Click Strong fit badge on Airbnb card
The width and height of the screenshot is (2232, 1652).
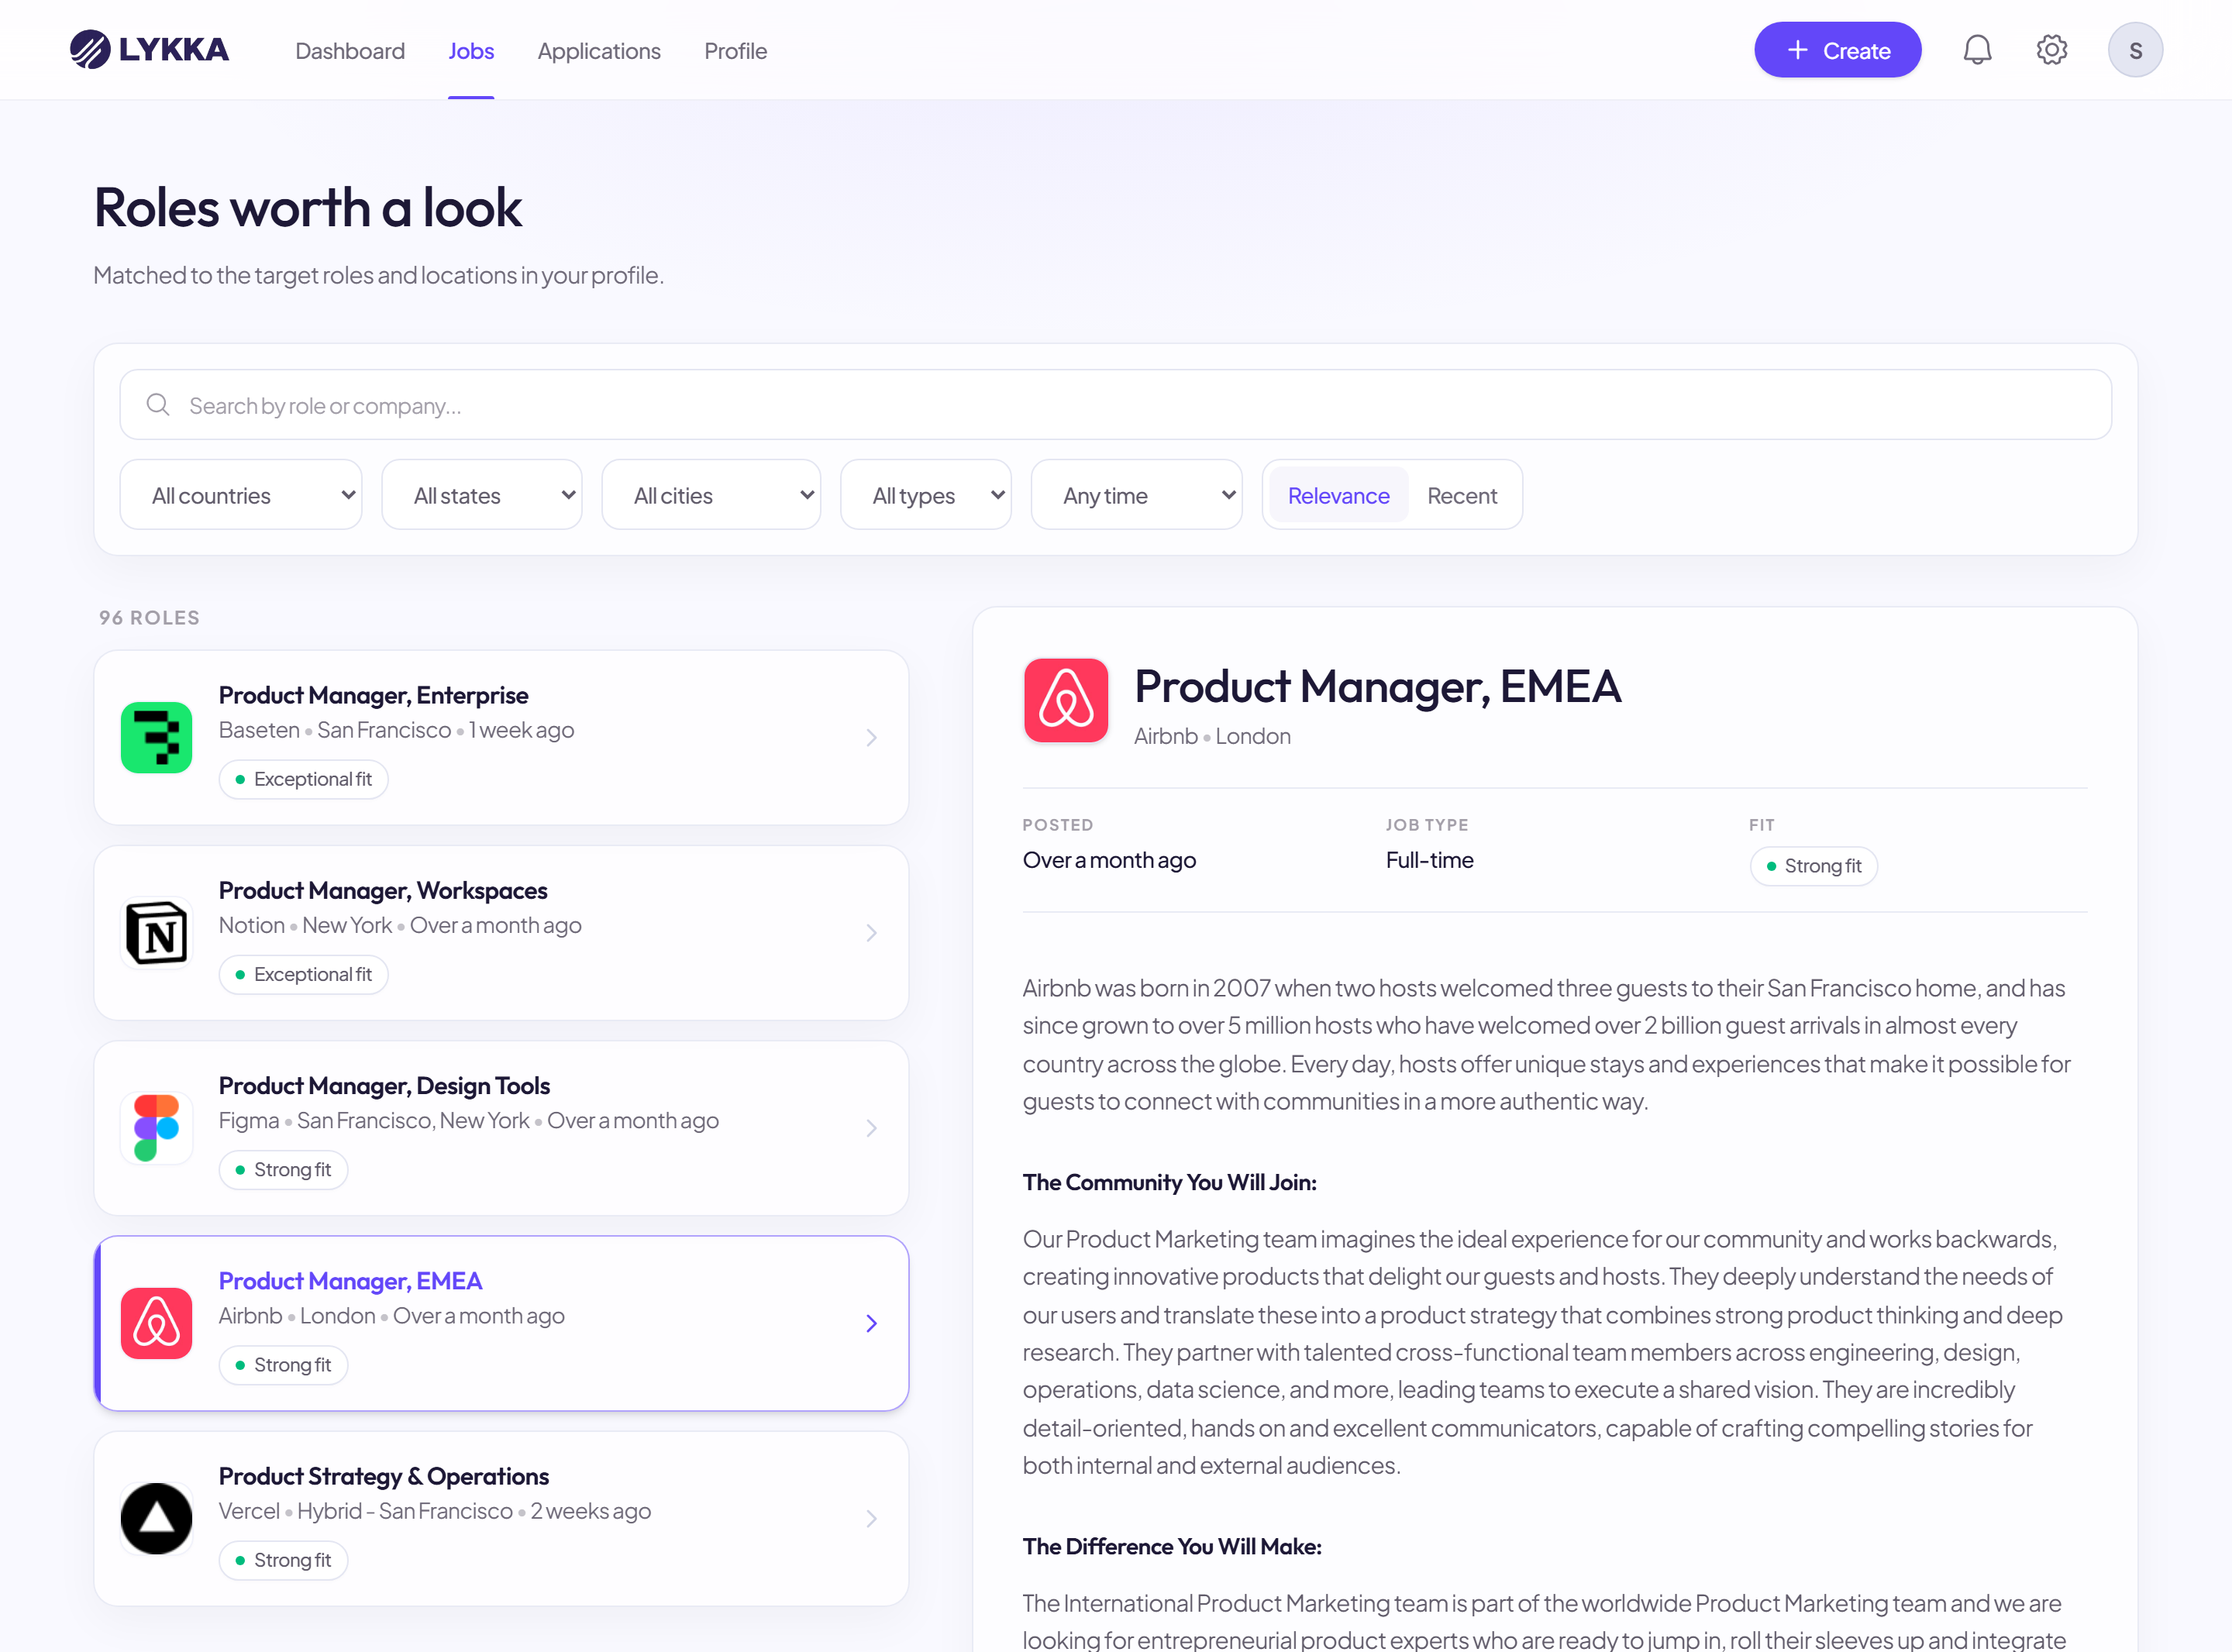283,1365
